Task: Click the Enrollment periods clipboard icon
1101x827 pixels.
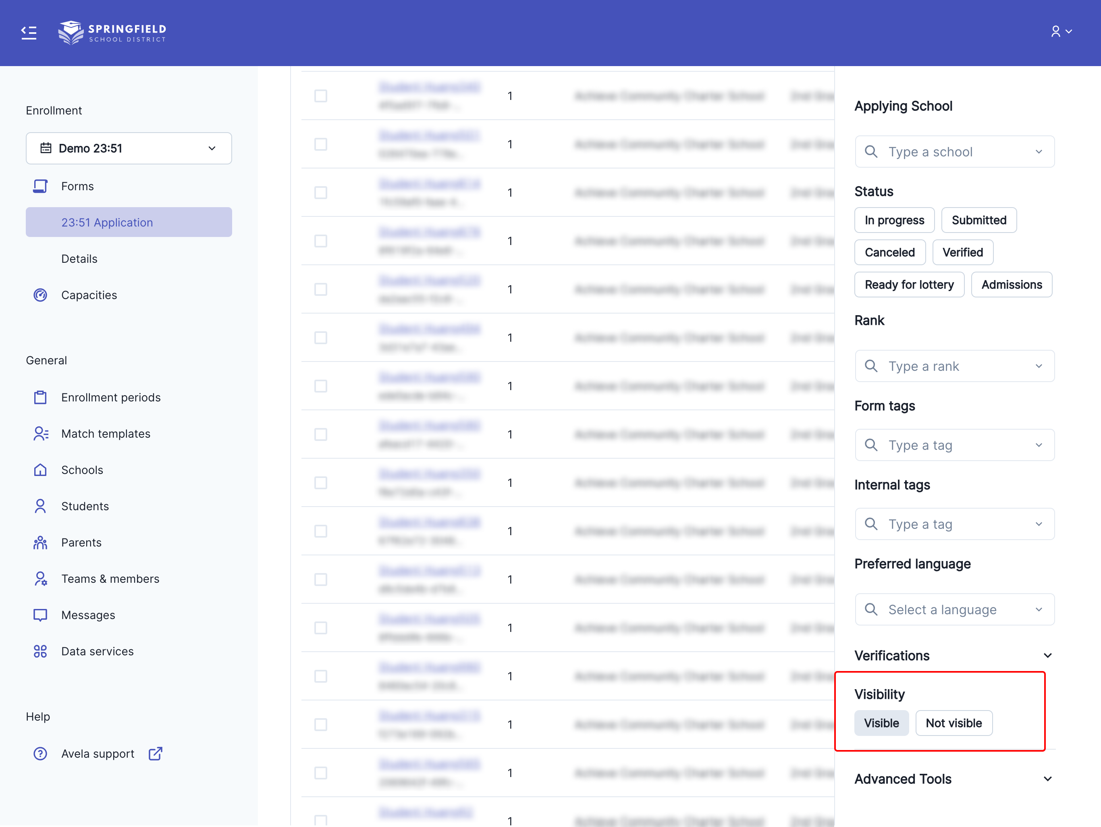Action: click(40, 397)
